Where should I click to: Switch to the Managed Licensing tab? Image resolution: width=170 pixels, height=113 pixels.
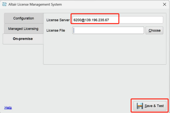coord(24,29)
